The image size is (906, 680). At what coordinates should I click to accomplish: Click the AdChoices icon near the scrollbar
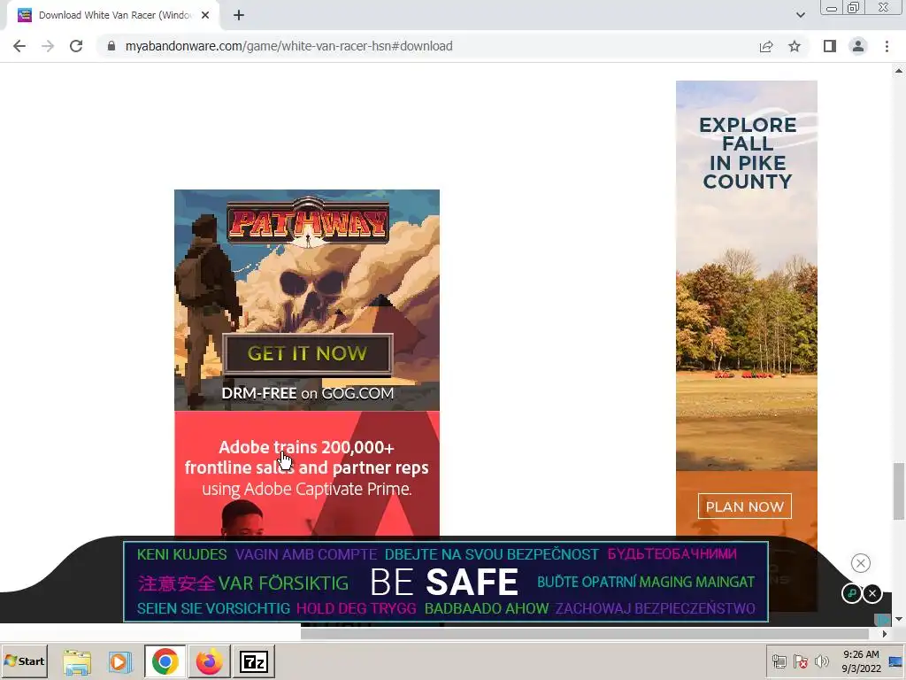(x=883, y=620)
